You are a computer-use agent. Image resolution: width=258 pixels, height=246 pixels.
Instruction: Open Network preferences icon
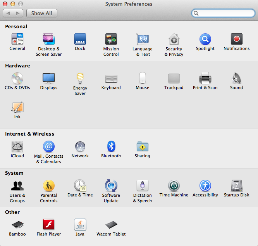pyautogui.click(x=80, y=146)
